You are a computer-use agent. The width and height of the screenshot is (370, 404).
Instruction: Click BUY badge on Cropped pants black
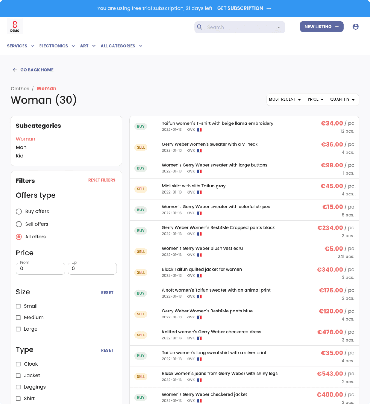141,231
